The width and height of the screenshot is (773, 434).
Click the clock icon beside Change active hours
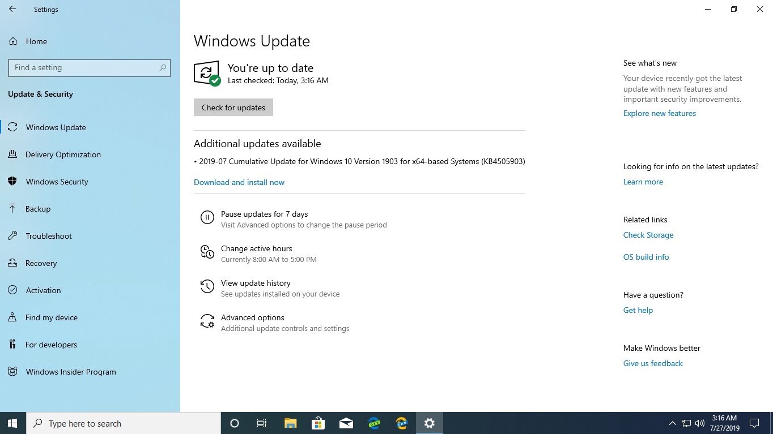coord(207,252)
